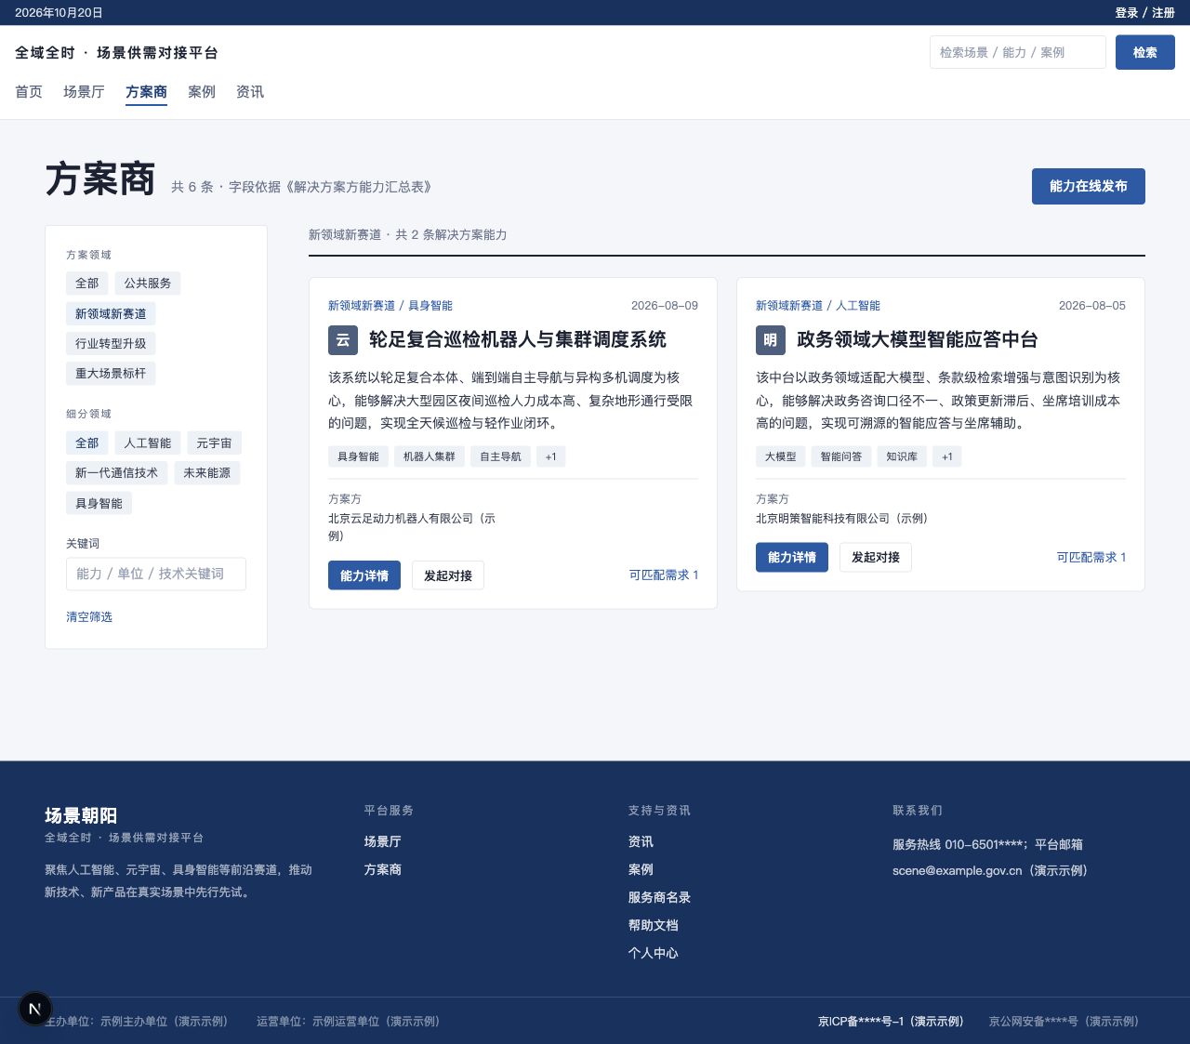Viewport: 1190px width, 1044px height.
Task: Open the footer 场景厅 link
Action: (383, 841)
